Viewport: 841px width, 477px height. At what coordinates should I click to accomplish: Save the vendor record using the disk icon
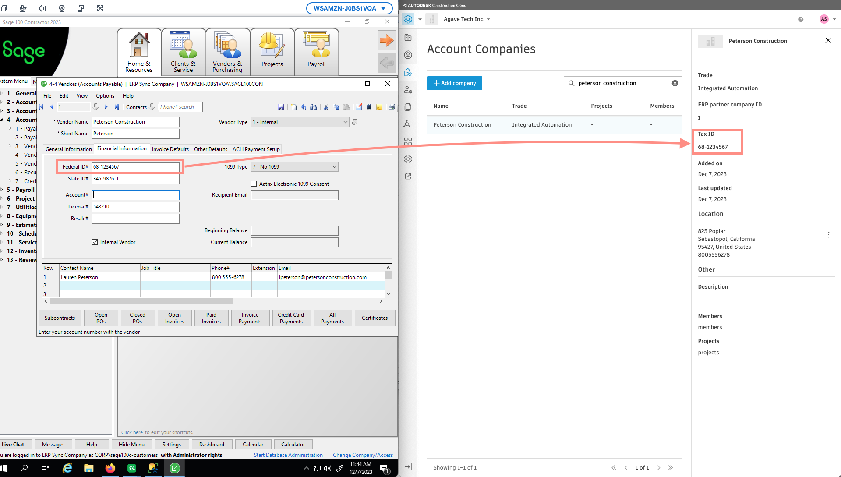(x=281, y=107)
